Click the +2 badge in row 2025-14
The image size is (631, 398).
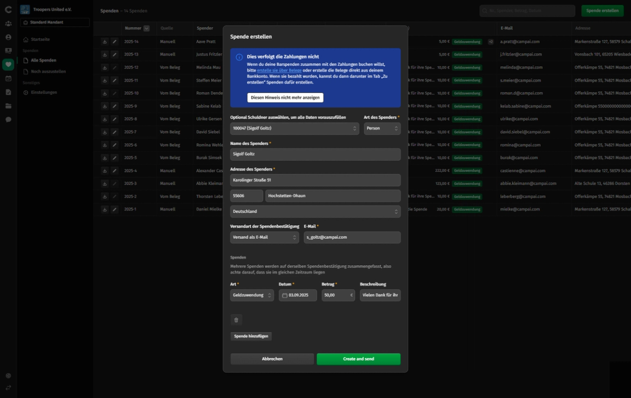491,42
